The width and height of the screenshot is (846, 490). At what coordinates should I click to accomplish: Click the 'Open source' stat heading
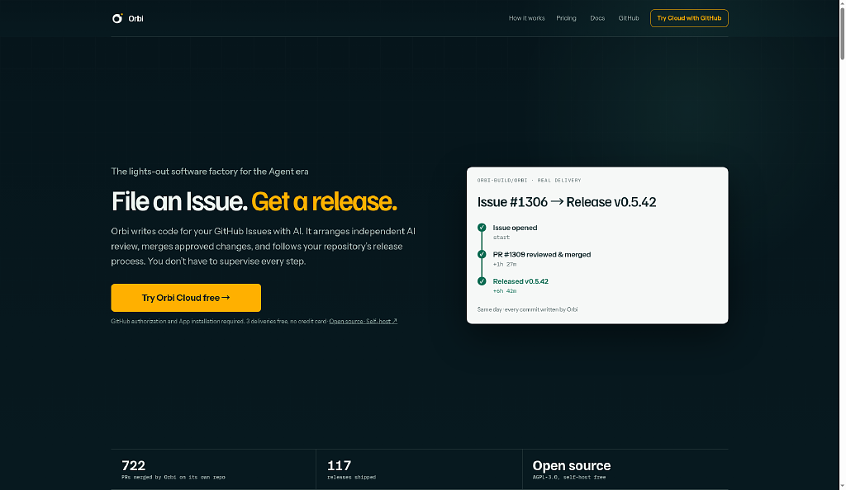pyautogui.click(x=572, y=465)
